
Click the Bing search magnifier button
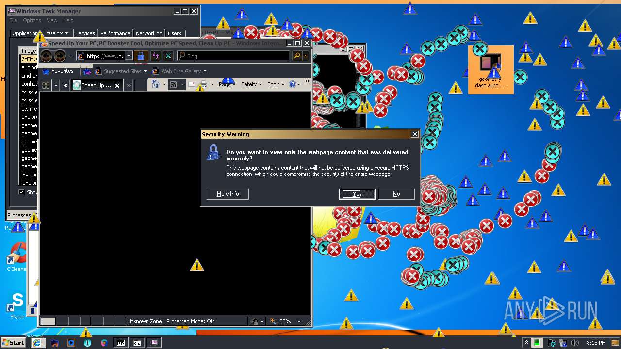297,56
